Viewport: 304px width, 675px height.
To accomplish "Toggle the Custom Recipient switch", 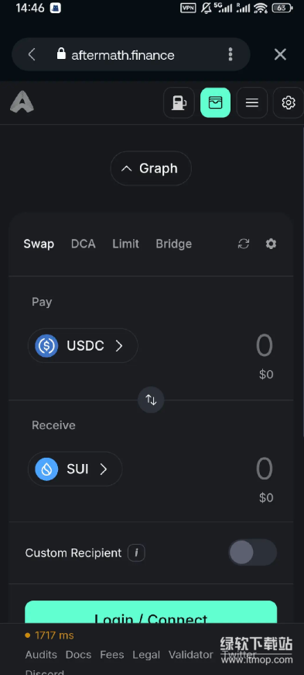I will click(x=252, y=552).
